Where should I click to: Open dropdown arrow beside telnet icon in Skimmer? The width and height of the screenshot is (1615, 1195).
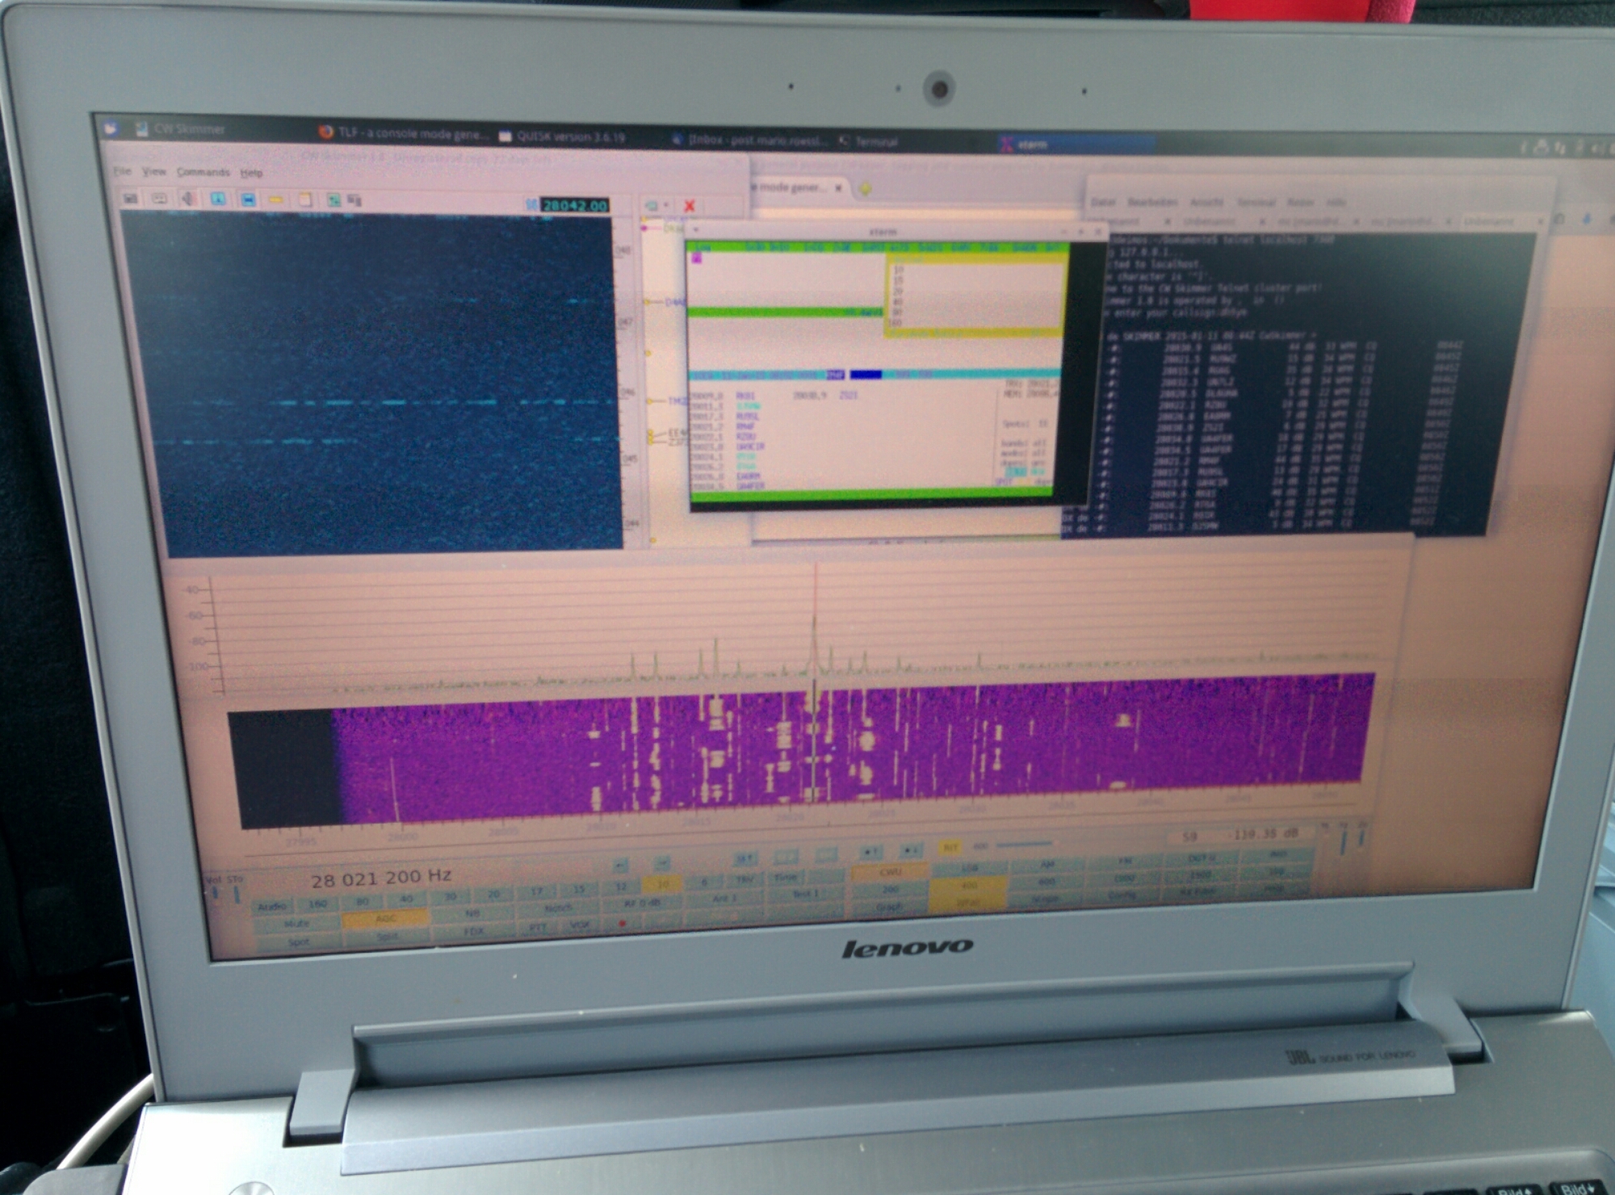pos(666,206)
